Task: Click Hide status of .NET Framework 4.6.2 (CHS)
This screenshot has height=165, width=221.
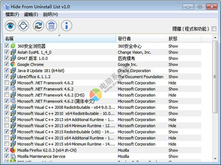Action: coord(172,95)
